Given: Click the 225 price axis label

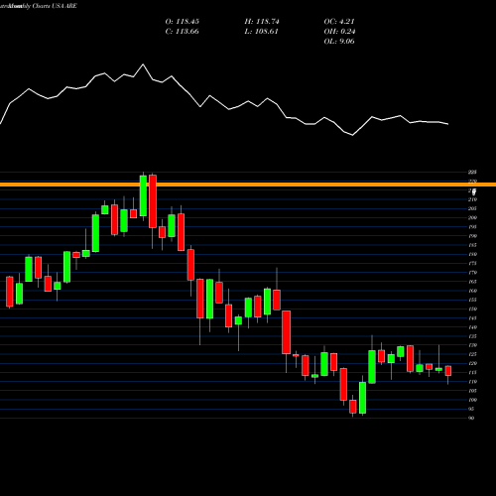Looking at the screenshot, I should pos(472,173).
